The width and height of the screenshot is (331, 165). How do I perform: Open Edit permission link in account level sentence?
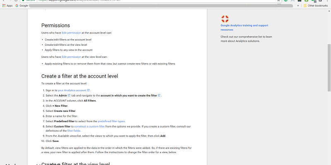(71, 33)
